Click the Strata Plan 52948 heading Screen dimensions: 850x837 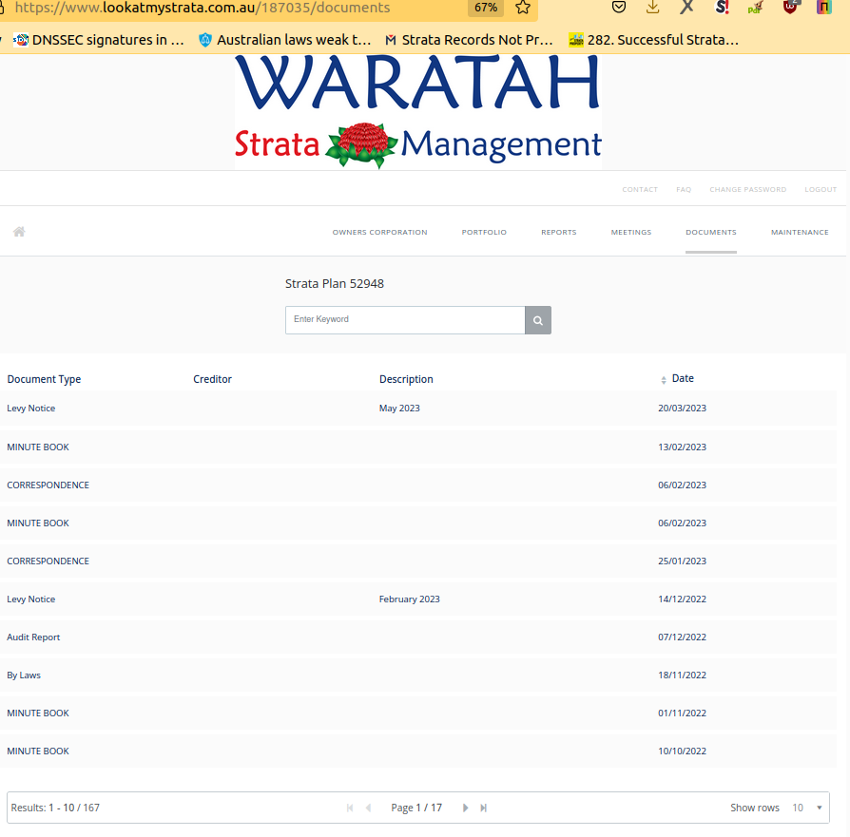click(335, 284)
